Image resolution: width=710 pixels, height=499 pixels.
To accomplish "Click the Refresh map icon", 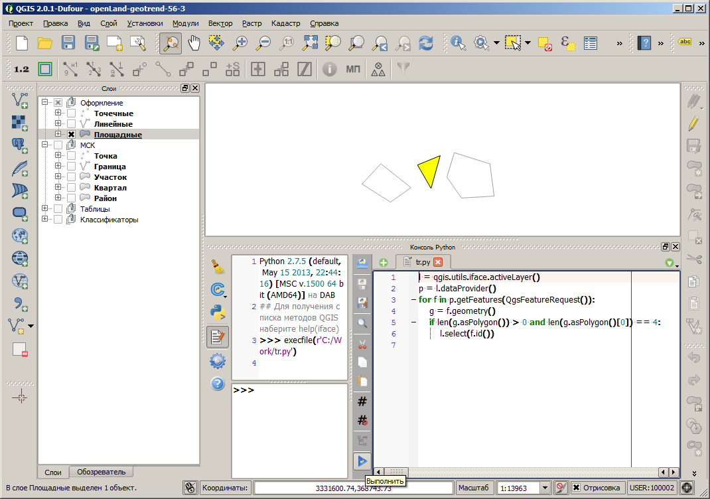I will pyautogui.click(x=425, y=43).
